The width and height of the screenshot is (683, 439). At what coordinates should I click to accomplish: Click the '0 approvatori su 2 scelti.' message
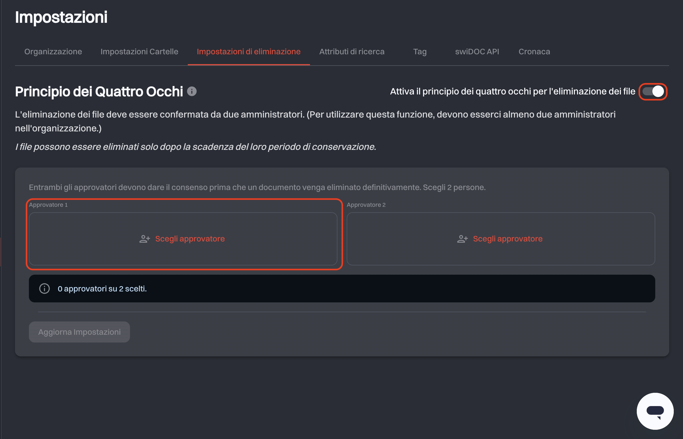click(x=102, y=289)
